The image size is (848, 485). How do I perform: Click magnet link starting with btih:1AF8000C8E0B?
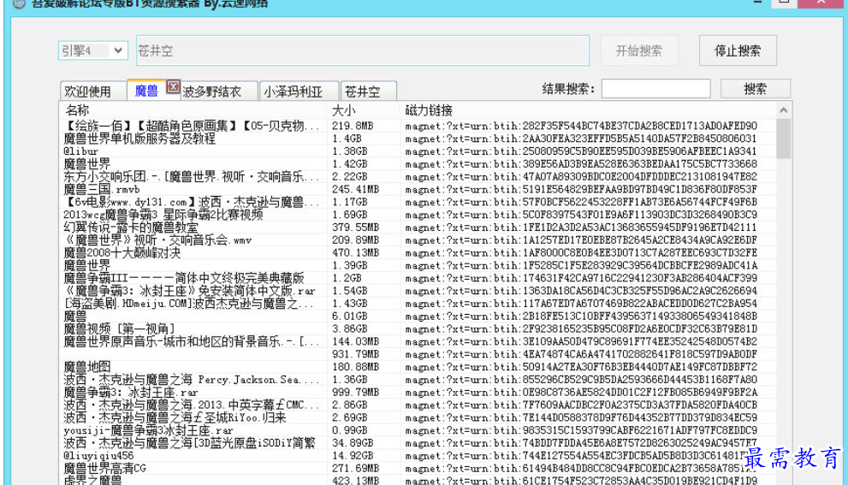click(x=581, y=253)
